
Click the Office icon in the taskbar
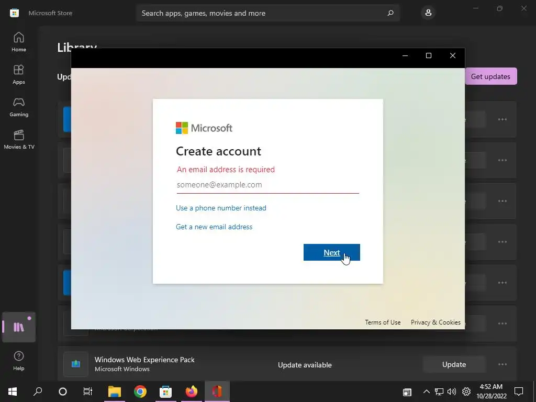217,392
